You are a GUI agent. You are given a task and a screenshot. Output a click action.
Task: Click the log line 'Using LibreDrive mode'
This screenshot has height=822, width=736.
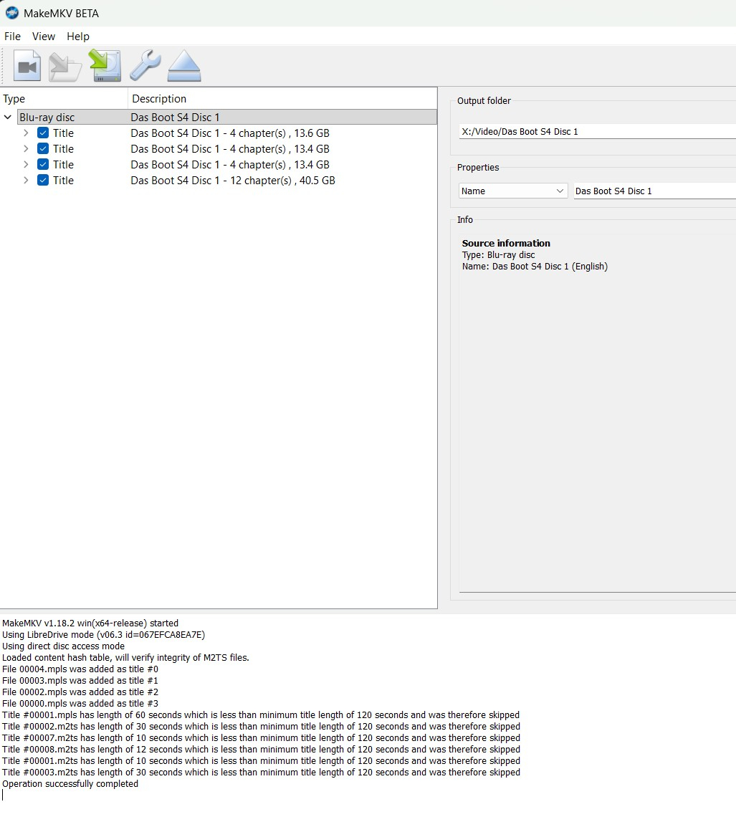104,635
